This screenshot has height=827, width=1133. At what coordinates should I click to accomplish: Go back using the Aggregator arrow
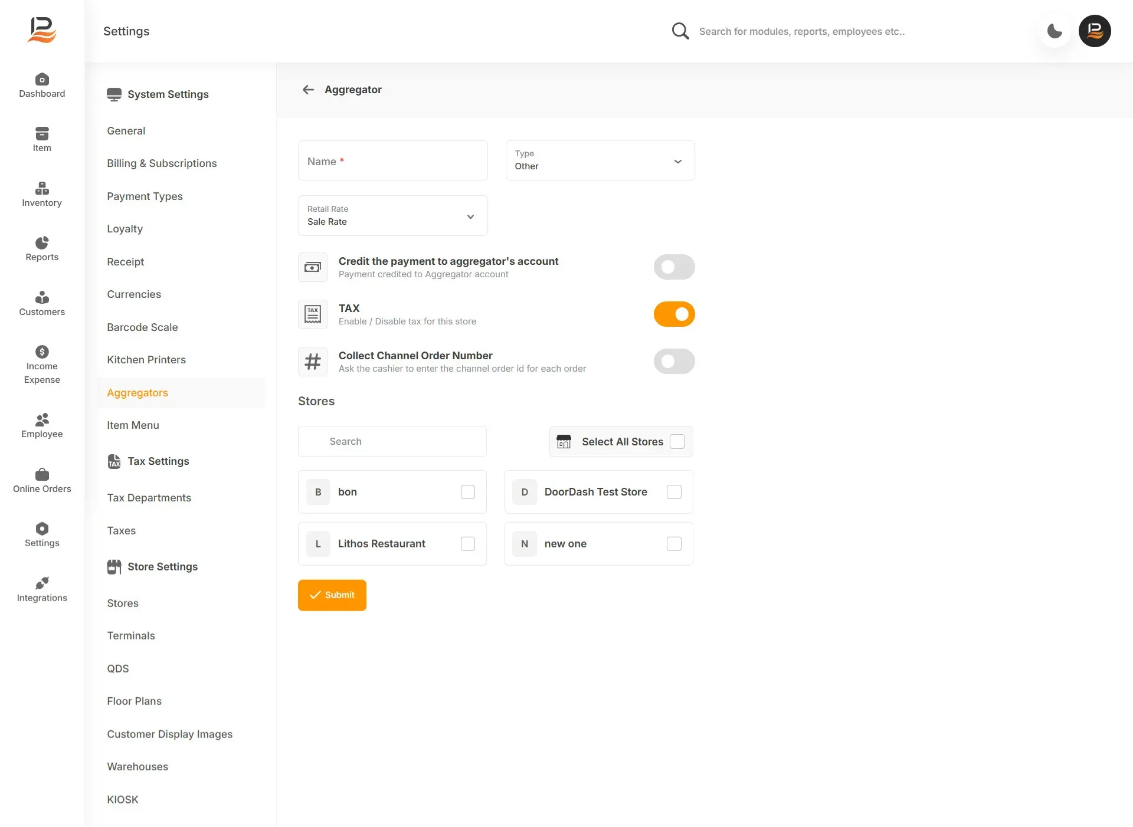pyautogui.click(x=308, y=90)
